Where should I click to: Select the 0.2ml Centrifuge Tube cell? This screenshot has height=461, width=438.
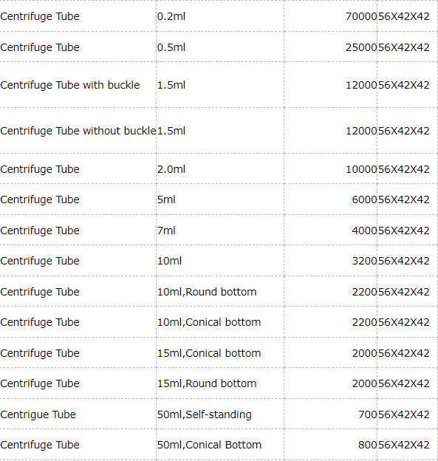click(78, 16)
